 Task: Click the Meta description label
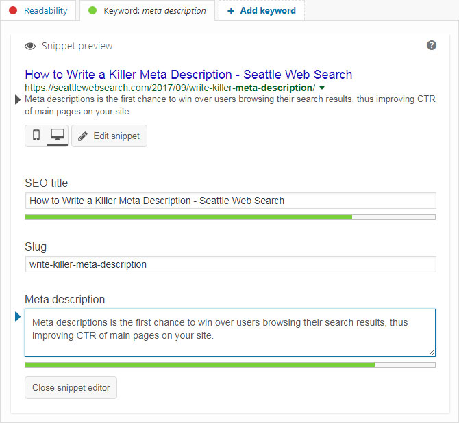[64, 300]
